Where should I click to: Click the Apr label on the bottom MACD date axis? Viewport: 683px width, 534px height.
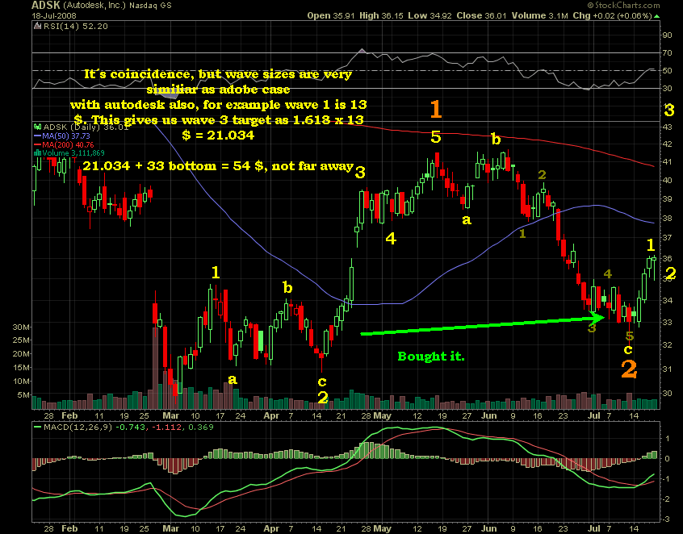tap(271, 528)
